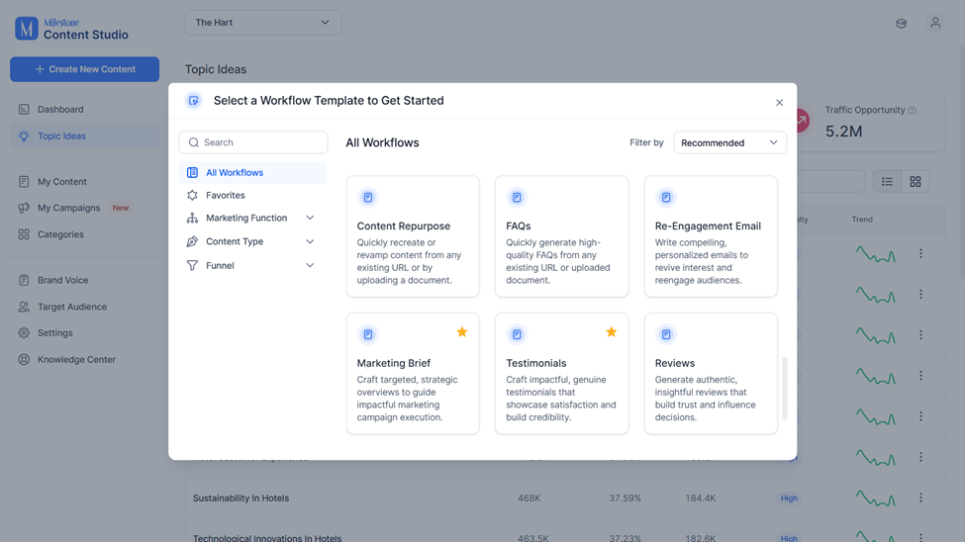The image size is (965, 542).
Task: Select the Reviews workflow title
Action: (x=675, y=363)
